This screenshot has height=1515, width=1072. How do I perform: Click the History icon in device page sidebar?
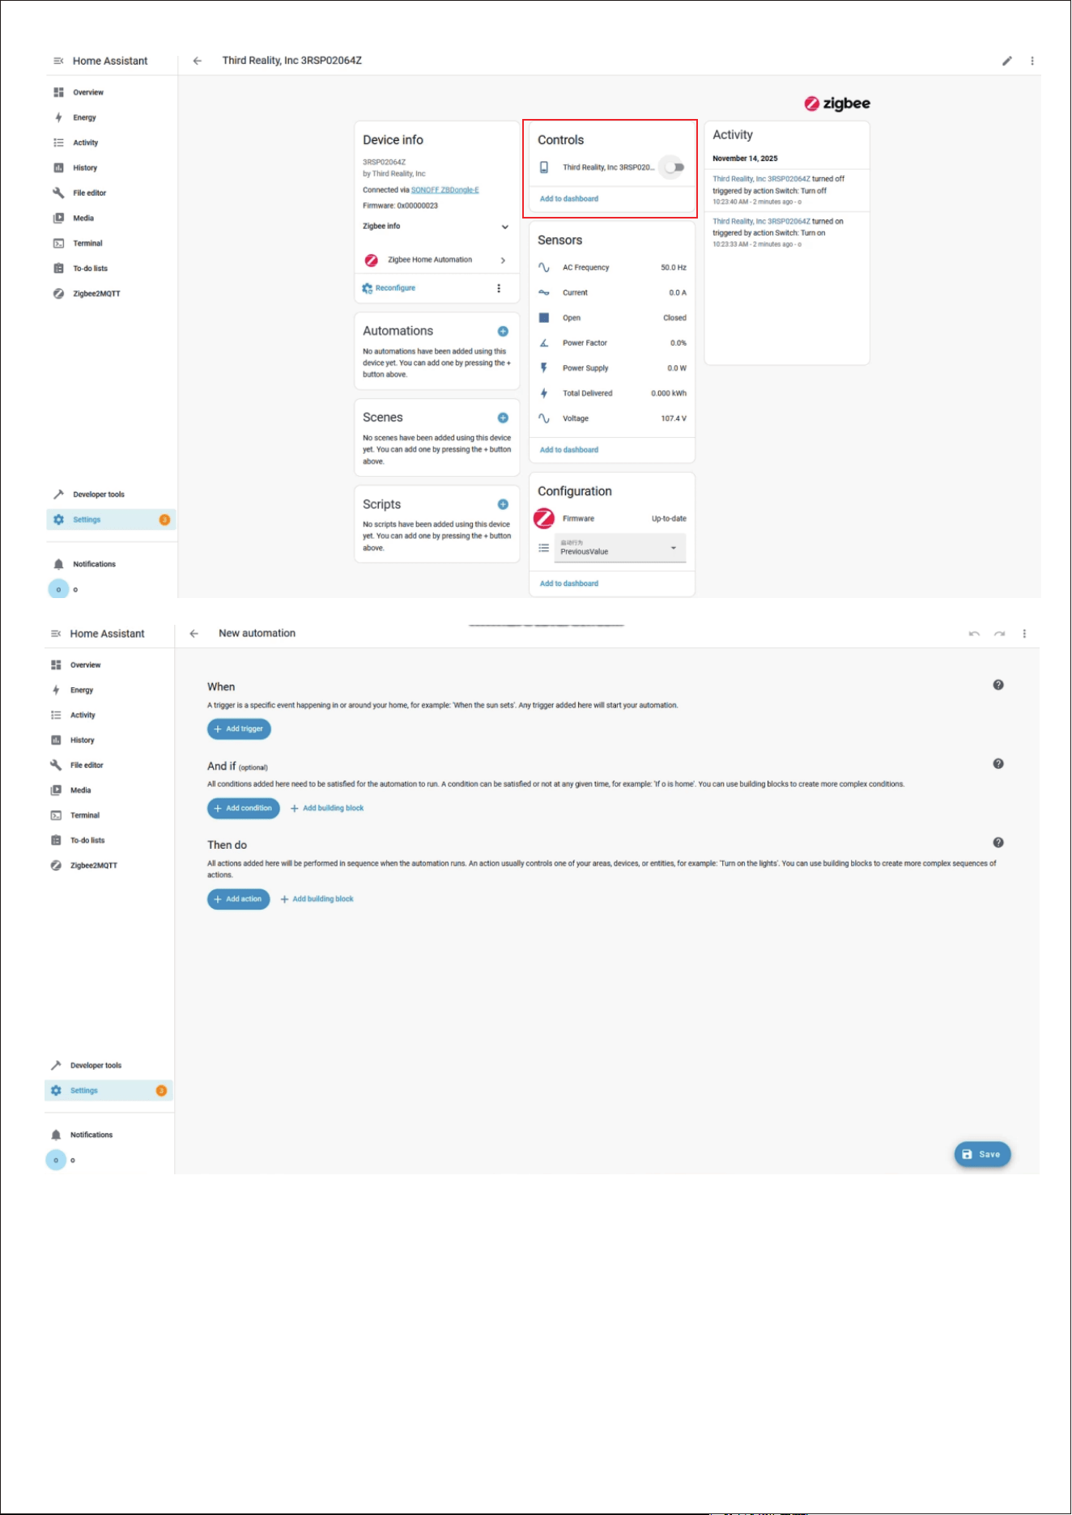58,168
